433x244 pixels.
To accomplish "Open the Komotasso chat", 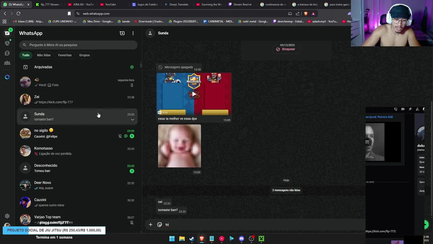I will click(x=78, y=151).
